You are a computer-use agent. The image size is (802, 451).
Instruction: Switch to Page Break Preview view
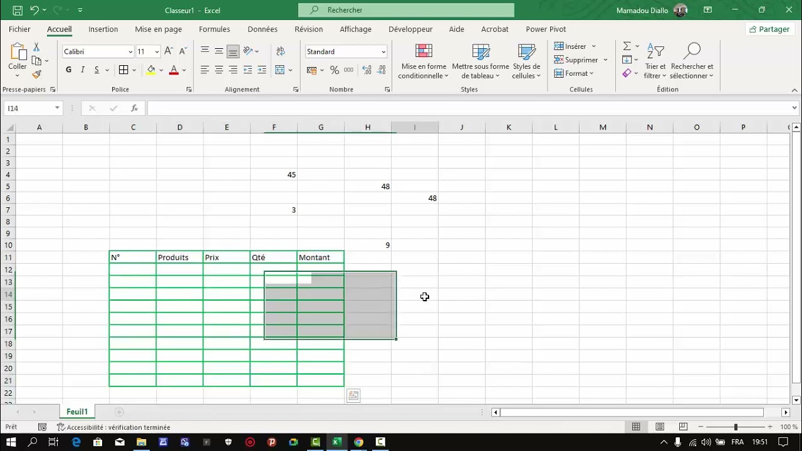click(x=683, y=427)
